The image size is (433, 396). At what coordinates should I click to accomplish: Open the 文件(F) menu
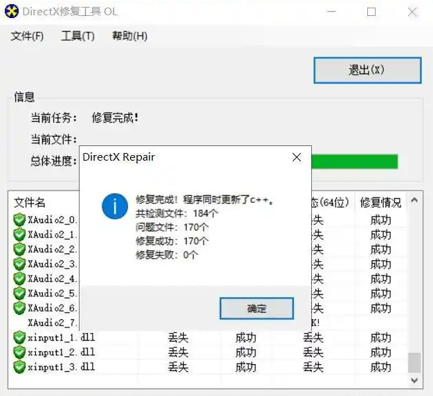pos(27,36)
